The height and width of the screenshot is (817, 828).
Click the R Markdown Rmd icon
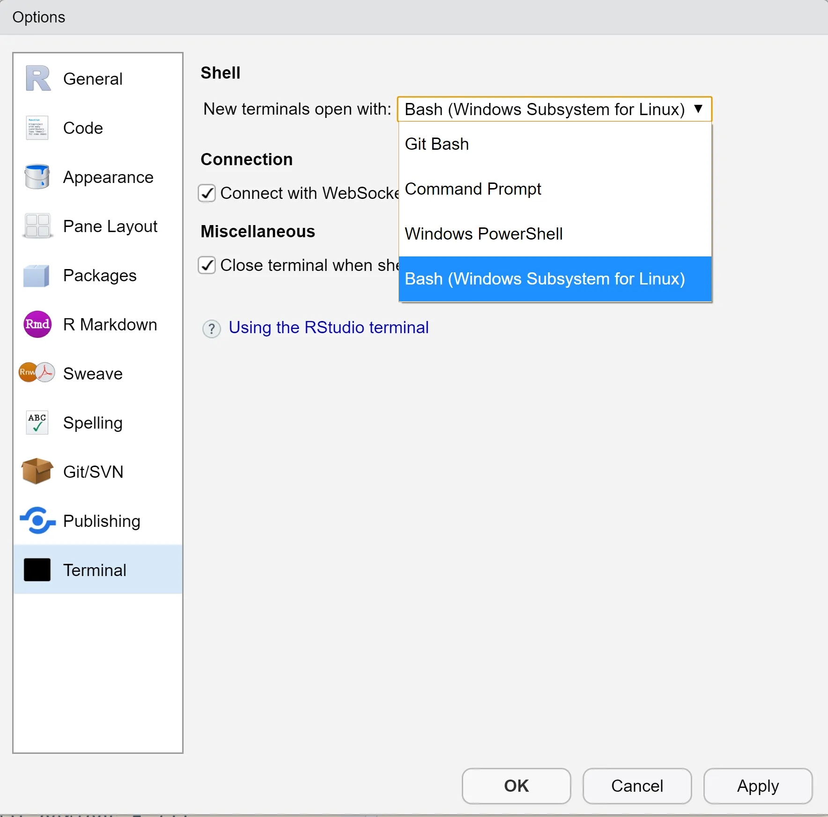click(37, 324)
